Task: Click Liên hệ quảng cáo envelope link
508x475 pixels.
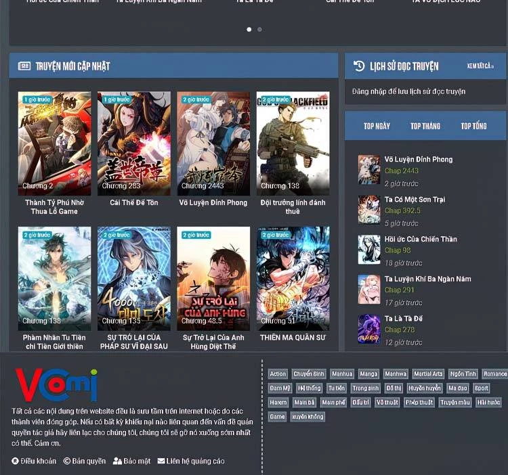Action: [191, 461]
